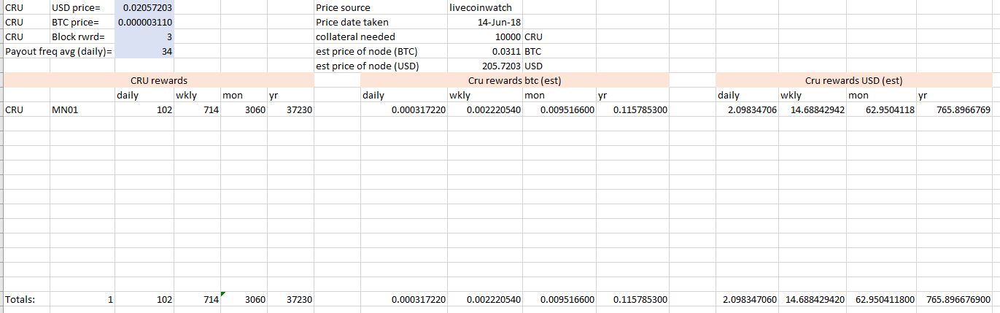Select the total USD yearly 765.896676900

pos(954,299)
